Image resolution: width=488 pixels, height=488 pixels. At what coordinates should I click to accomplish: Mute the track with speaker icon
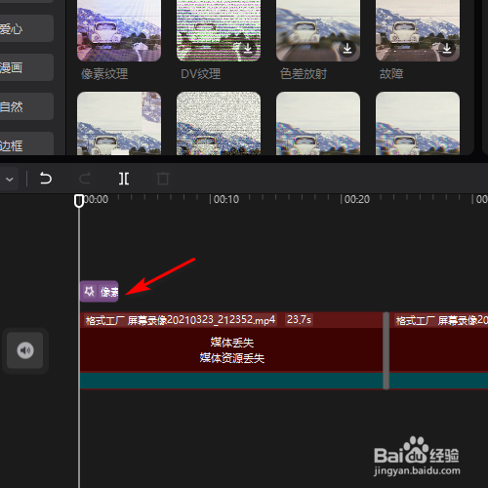25,350
